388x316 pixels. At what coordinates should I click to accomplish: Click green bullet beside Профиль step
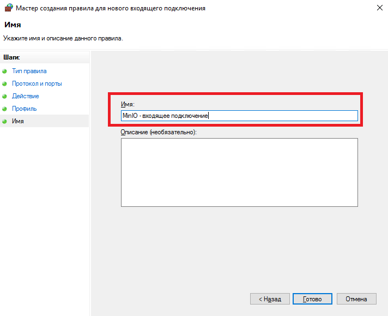point(5,109)
